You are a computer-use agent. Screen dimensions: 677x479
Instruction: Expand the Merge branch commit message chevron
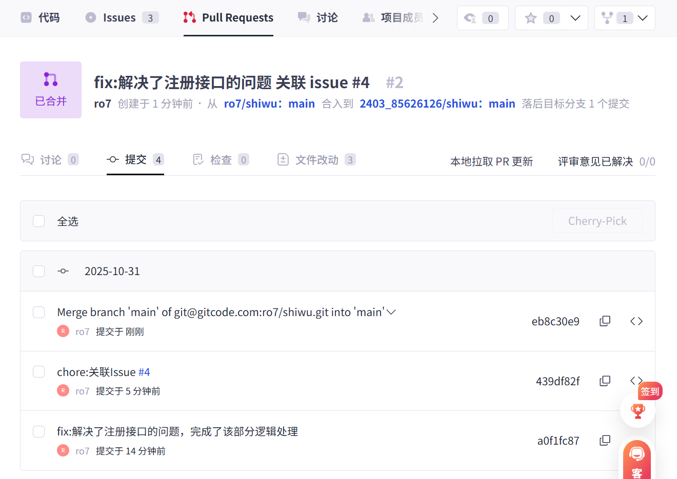[x=391, y=312]
